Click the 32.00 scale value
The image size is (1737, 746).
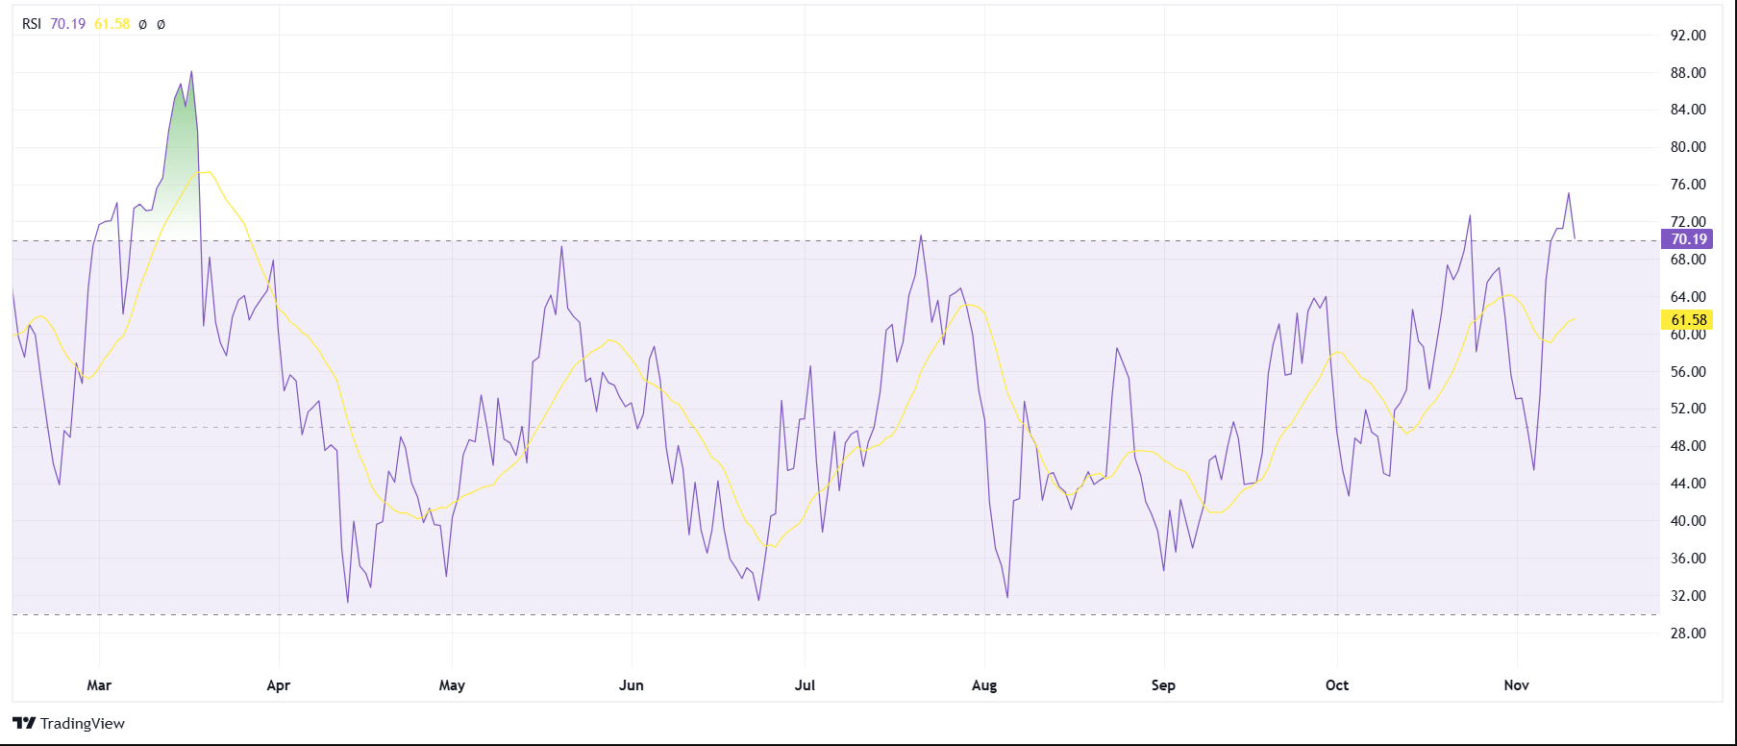pyautogui.click(x=1688, y=596)
